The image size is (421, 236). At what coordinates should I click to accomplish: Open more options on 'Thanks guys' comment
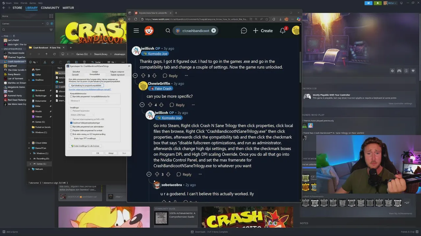click(186, 76)
